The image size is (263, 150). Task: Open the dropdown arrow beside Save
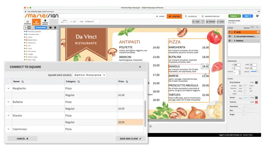[203, 22]
